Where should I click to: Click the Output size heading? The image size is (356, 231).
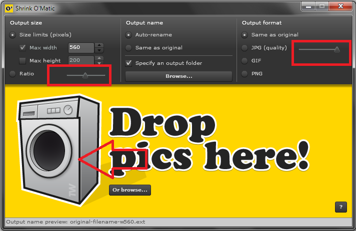[26, 23]
